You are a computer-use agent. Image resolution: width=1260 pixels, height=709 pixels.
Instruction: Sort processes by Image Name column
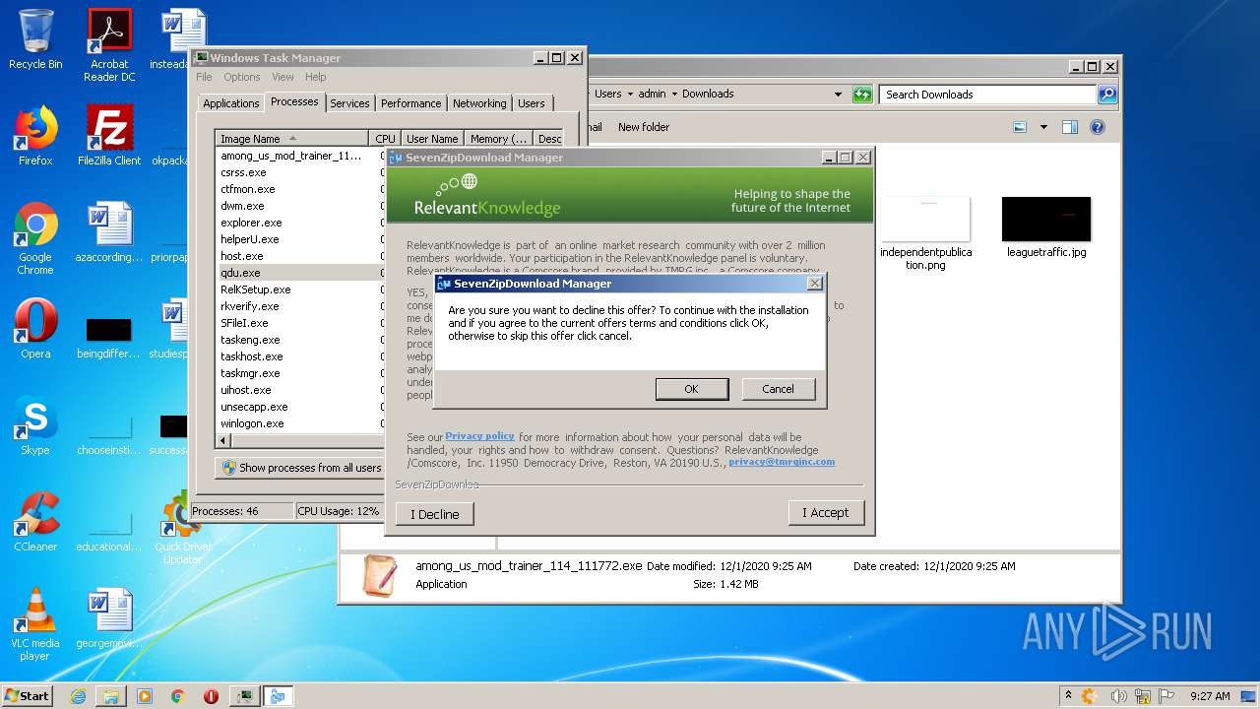coord(292,139)
